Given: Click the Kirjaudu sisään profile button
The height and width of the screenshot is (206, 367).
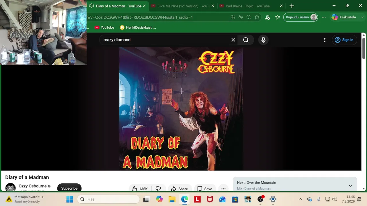Looking at the screenshot, I should coord(300,17).
